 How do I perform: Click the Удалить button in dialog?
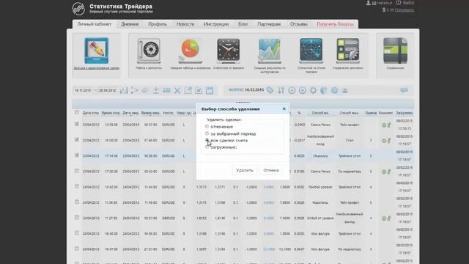coord(245,170)
